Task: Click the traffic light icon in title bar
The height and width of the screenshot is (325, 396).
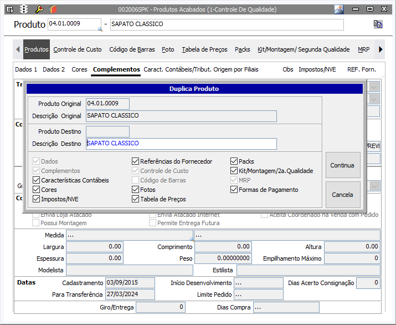Action: (x=24, y=9)
